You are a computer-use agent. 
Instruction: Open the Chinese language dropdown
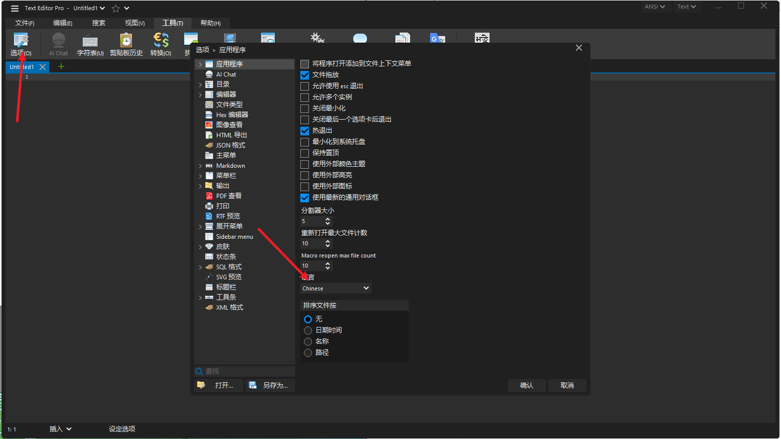click(x=335, y=288)
